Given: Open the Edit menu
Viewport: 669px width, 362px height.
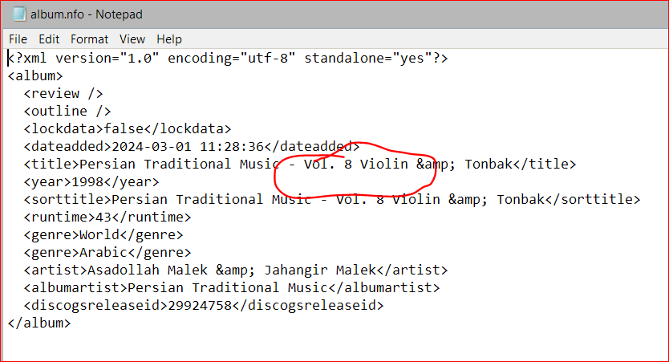Looking at the screenshot, I should tap(49, 39).
